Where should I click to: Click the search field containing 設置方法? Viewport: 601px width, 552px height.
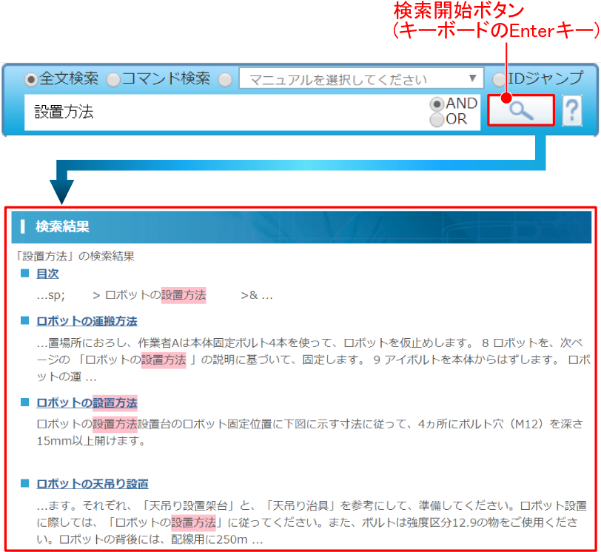[x=222, y=112]
